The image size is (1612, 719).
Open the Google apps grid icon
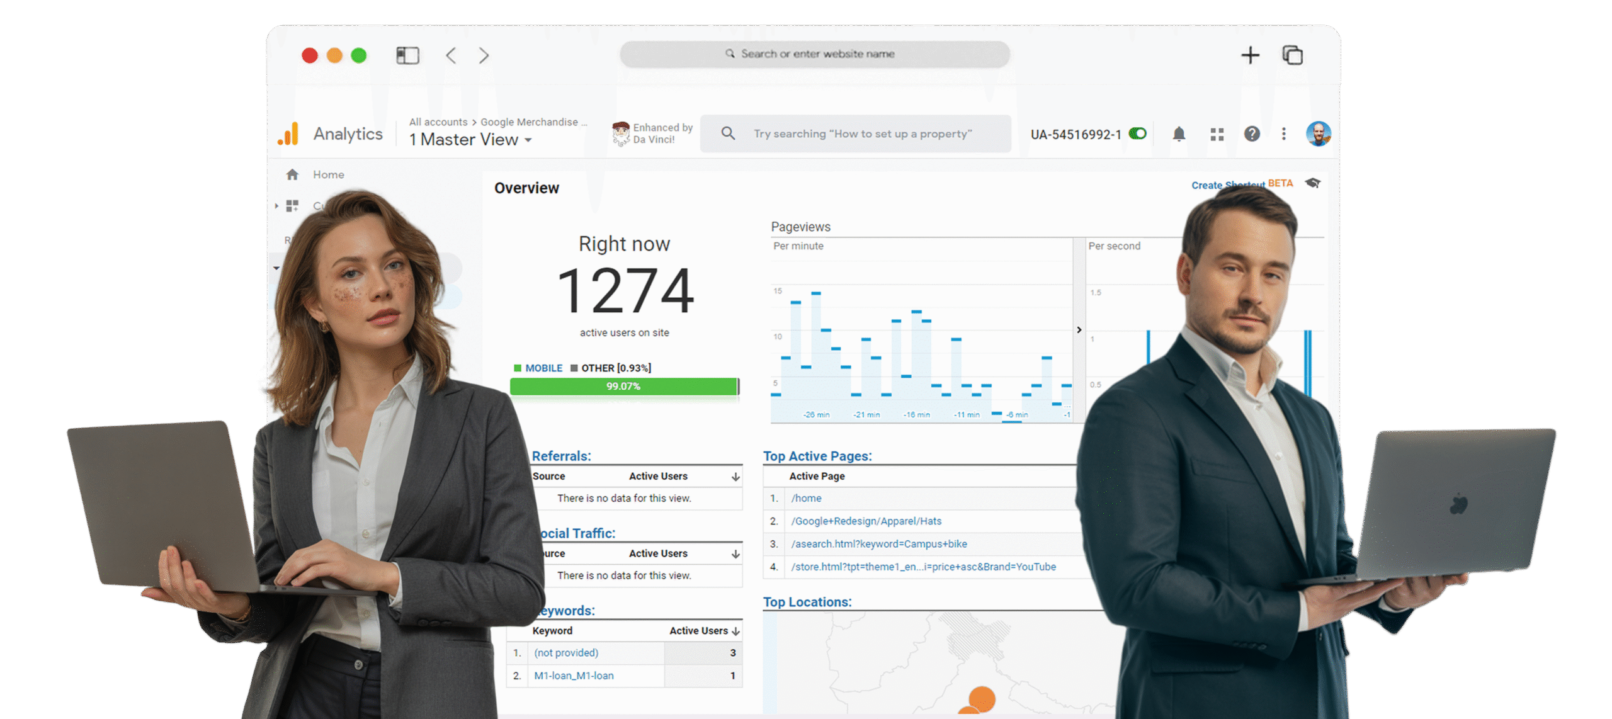[x=1216, y=133]
